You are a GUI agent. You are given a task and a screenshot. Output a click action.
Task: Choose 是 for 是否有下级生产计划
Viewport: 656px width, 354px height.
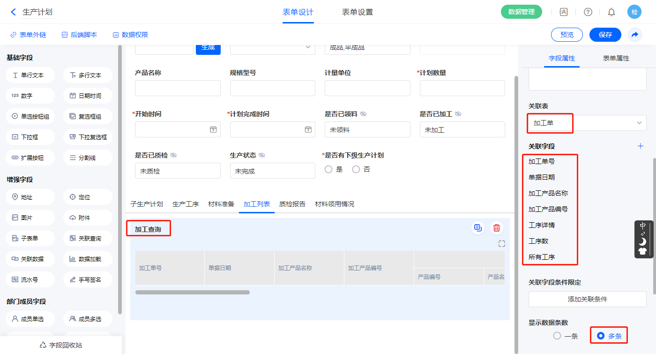tap(328, 169)
